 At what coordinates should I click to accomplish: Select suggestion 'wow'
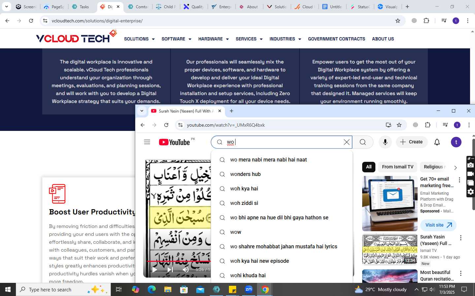click(282, 232)
